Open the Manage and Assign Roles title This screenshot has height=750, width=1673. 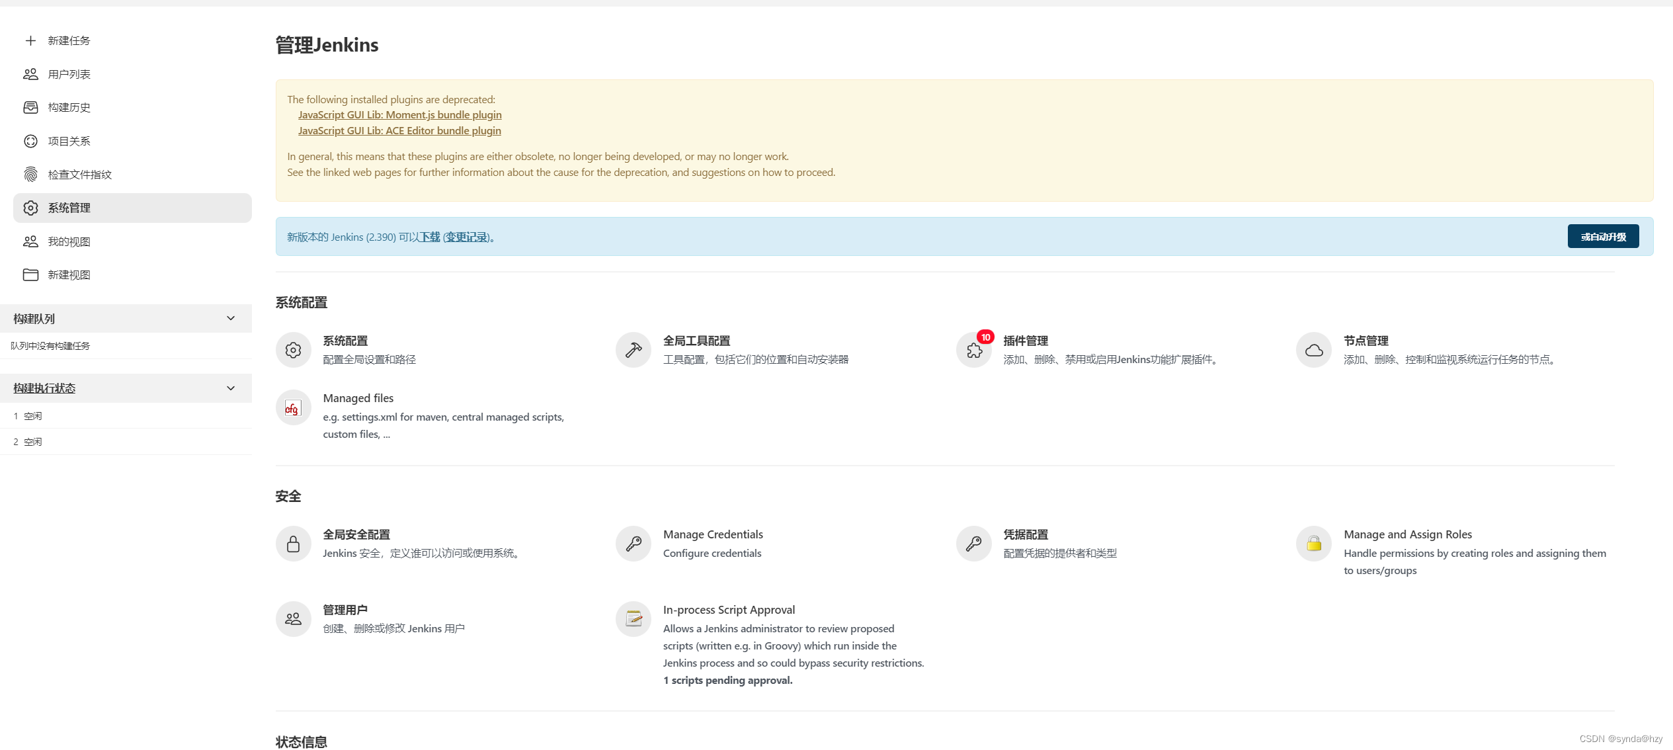pyautogui.click(x=1408, y=534)
